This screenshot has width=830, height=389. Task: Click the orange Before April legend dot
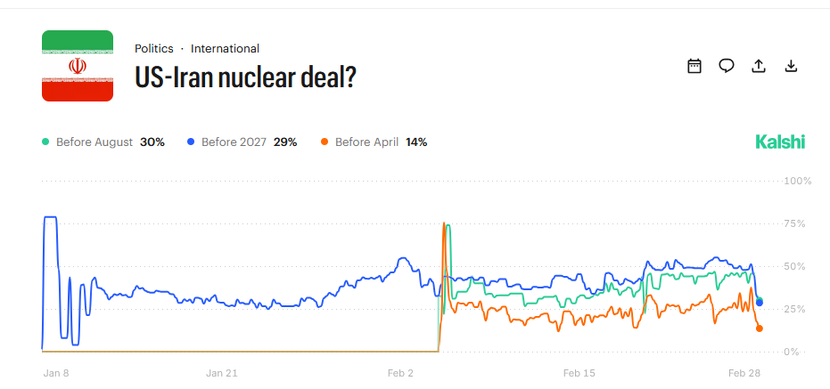[325, 142]
